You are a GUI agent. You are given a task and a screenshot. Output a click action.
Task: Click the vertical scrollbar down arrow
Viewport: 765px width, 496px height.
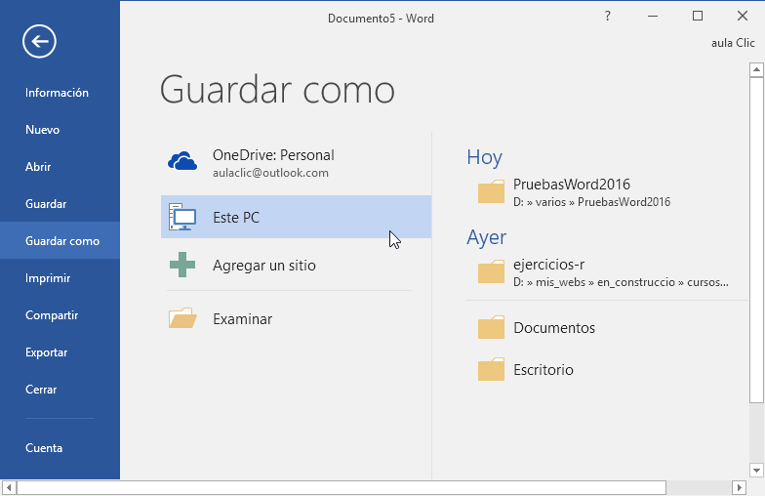point(757,471)
